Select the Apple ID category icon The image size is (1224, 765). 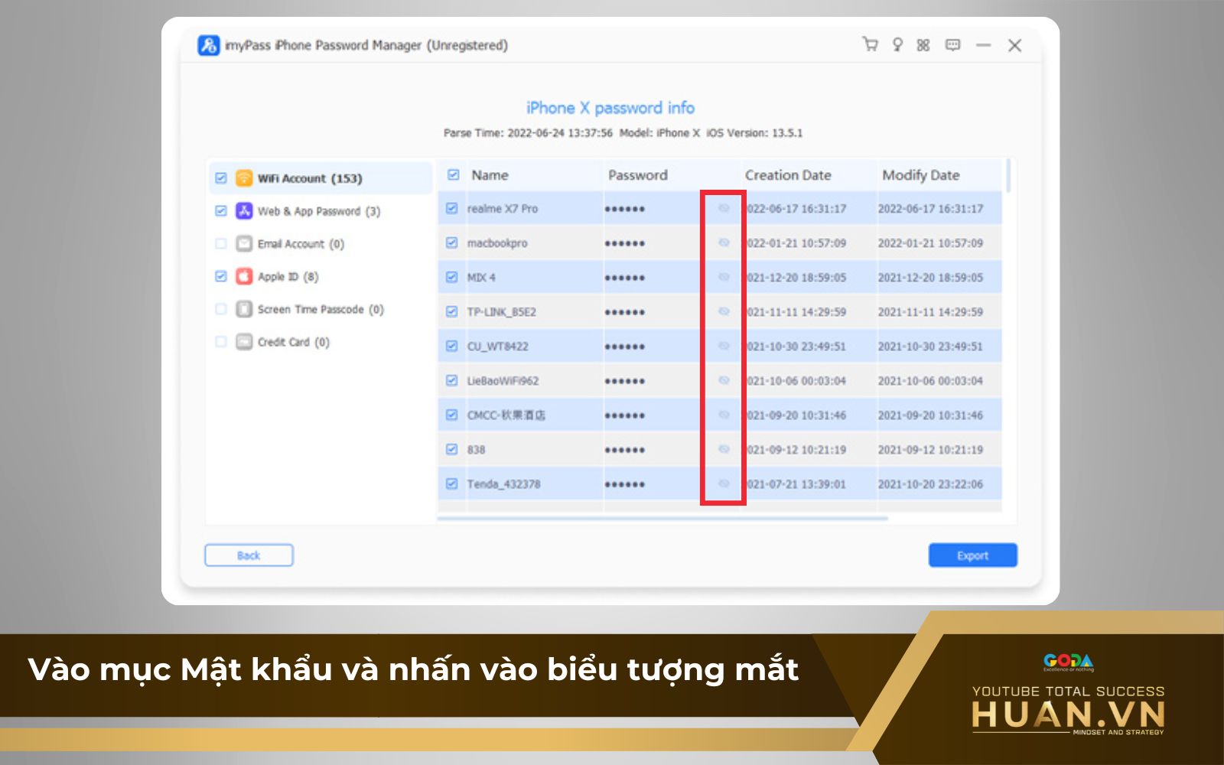point(244,276)
